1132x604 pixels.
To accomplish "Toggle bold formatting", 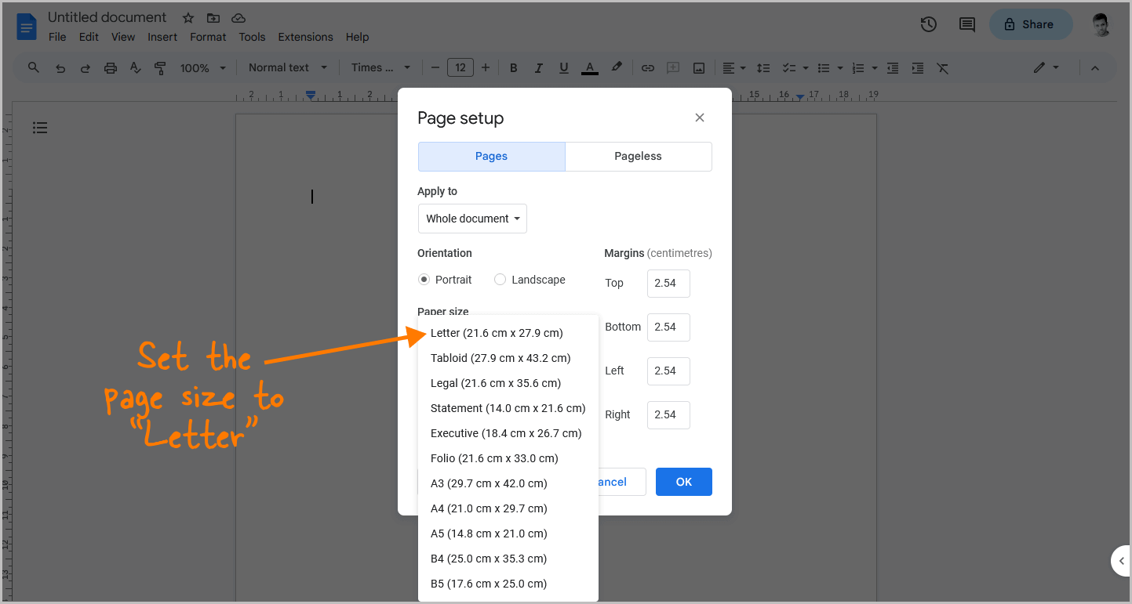I will coord(513,67).
